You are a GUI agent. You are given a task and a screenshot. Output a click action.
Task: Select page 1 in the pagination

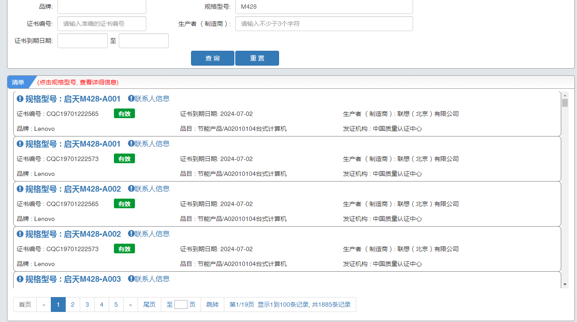[58, 304]
